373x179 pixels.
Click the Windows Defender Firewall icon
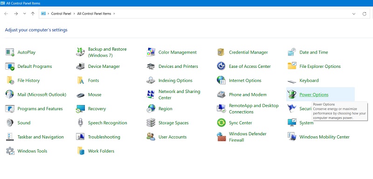tap(221, 137)
